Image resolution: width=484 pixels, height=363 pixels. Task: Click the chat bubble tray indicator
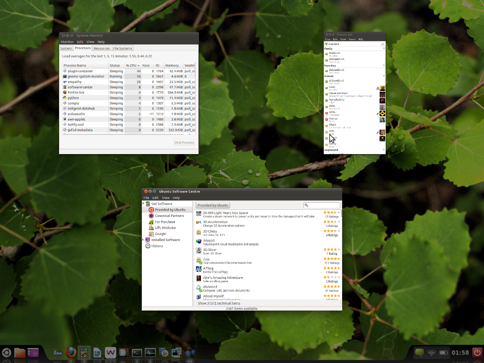420,353
